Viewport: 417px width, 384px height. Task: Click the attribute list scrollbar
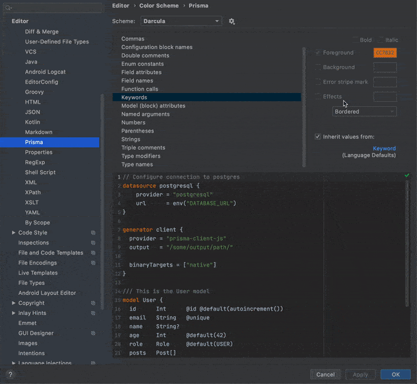pyautogui.click(x=304, y=107)
